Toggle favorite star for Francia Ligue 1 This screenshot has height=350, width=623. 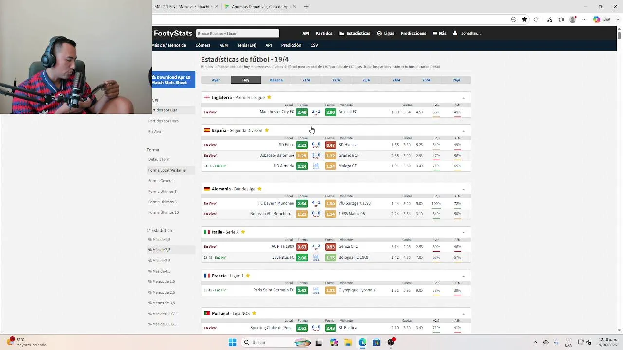point(248,276)
